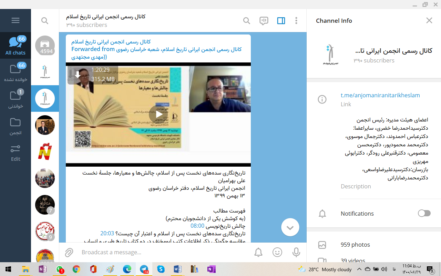Click the info circle icon beside the link
The image size is (441, 276).
pos(322,99)
